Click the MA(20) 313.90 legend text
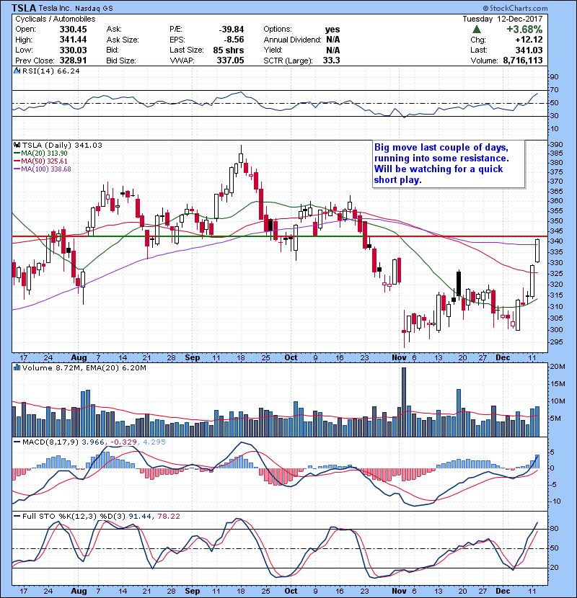577x598 pixels. tap(44, 153)
